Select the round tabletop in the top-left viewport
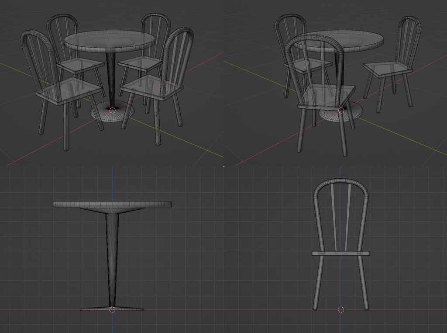Viewport: 447px width, 333px height. tap(110, 42)
